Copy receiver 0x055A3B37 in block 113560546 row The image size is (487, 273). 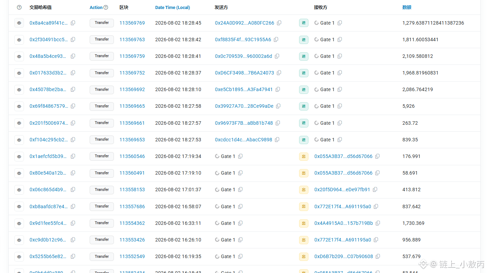point(377,156)
